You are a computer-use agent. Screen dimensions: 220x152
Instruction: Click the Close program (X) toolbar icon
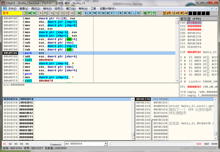tap(34, 13)
